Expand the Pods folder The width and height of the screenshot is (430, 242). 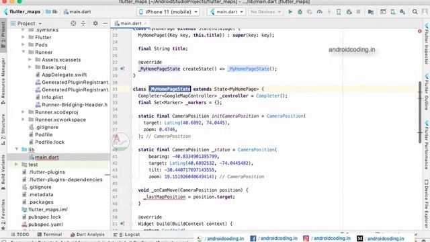tap(24, 44)
